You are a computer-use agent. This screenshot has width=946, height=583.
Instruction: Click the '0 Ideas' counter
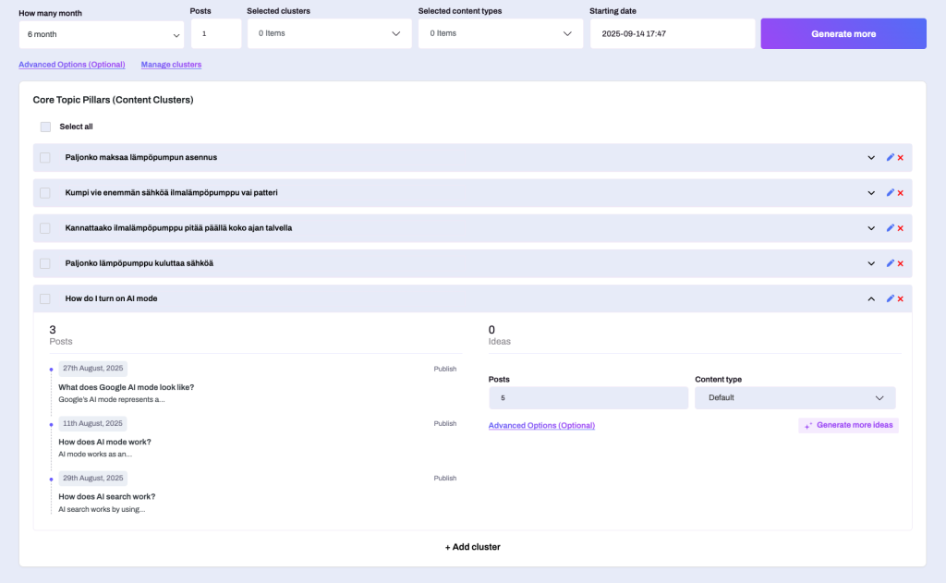click(x=499, y=335)
